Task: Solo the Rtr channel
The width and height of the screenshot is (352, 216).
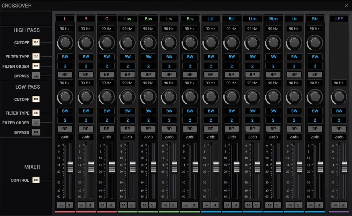Action: pos(319,205)
